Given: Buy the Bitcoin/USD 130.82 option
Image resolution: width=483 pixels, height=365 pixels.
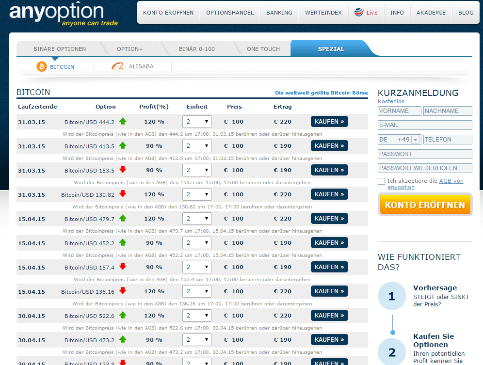Looking at the screenshot, I should point(329,194).
